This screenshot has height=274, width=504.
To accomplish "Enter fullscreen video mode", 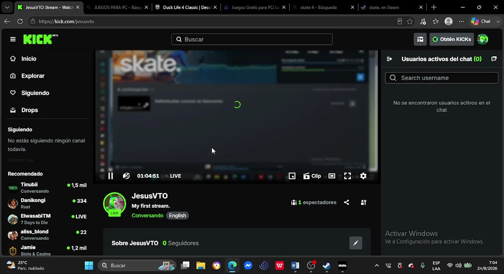I will (x=347, y=176).
